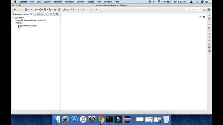Click the Spotlight search icon in menu bar
Image resolution: width=223 pixels, height=125 pixels.
tap(197, 2)
